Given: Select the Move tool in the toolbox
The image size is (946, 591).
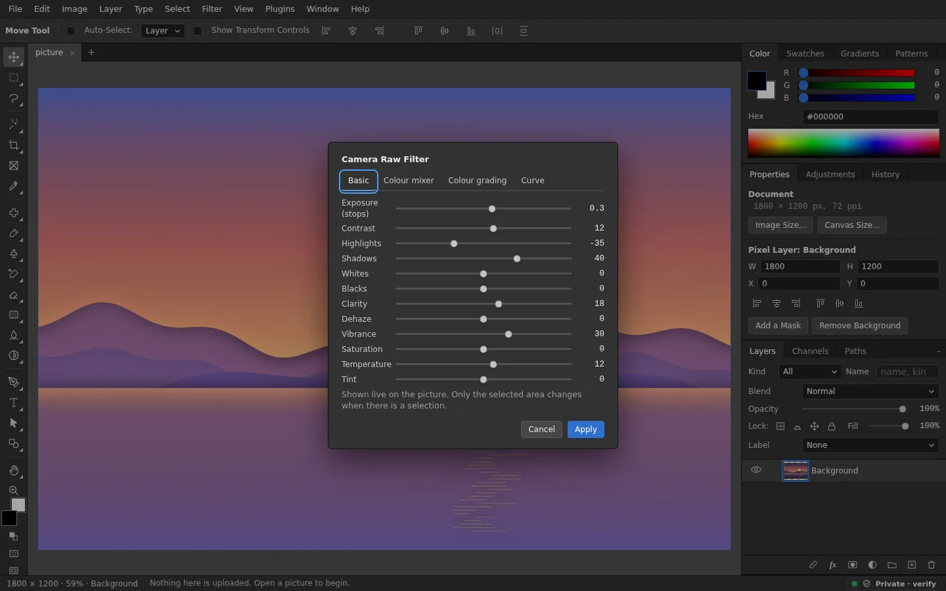Looking at the screenshot, I should pos(14,57).
